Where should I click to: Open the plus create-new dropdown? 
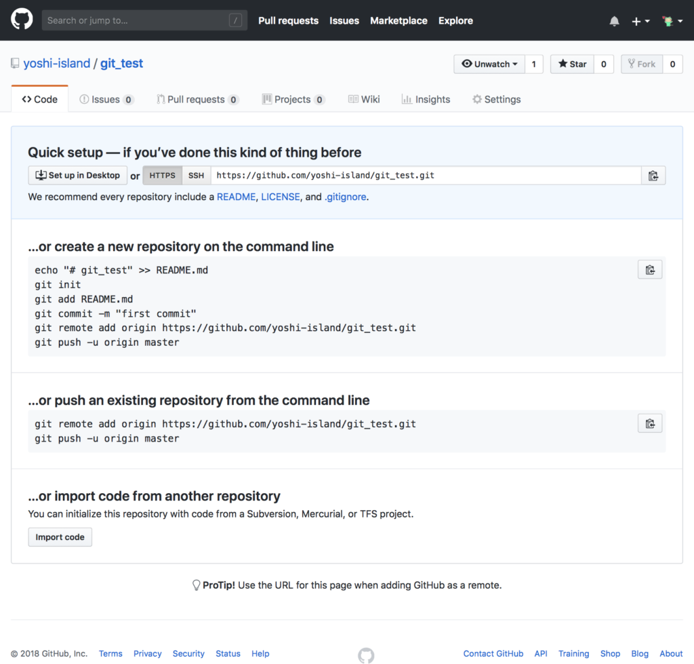640,21
